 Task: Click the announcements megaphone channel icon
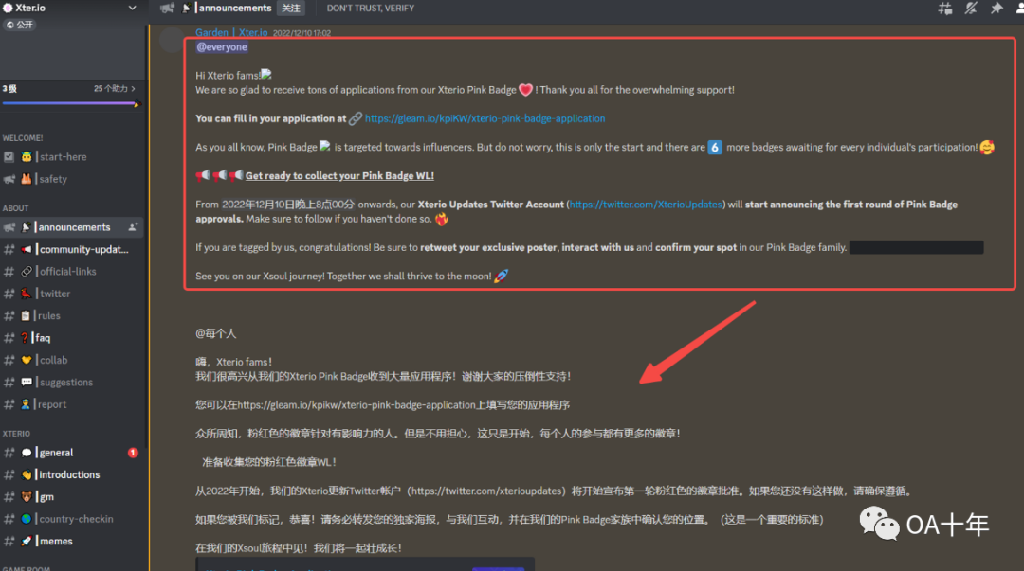(167, 8)
